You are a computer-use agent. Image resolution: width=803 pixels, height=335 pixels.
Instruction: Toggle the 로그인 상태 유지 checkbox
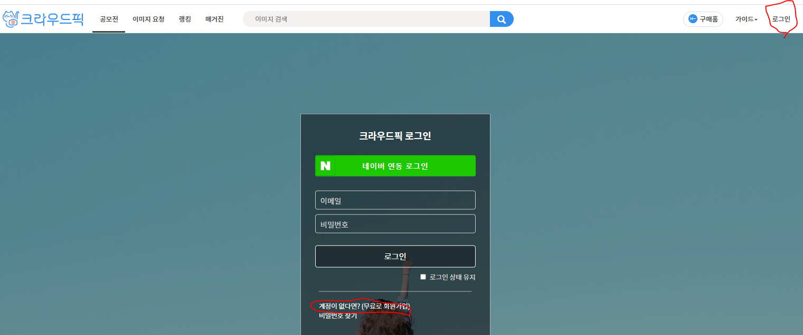(423, 277)
